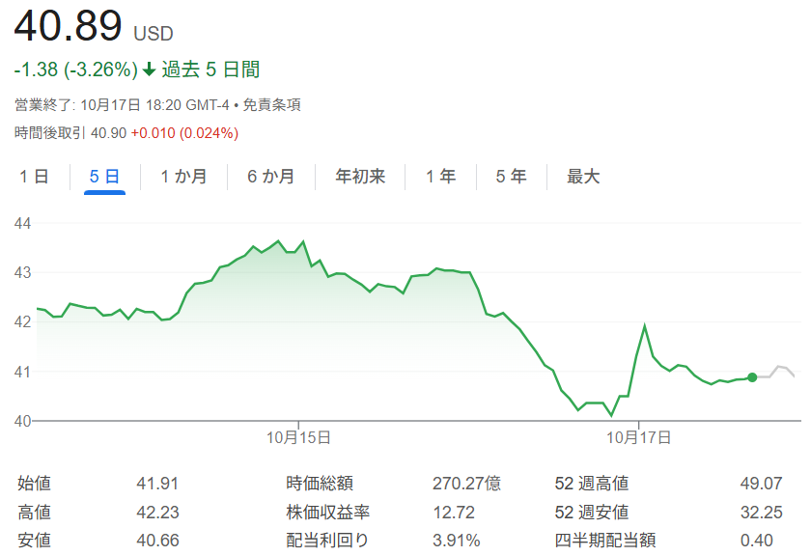The image size is (811, 556).
Task: Switch to the 1か月 chart range
Action: pos(183,177)
